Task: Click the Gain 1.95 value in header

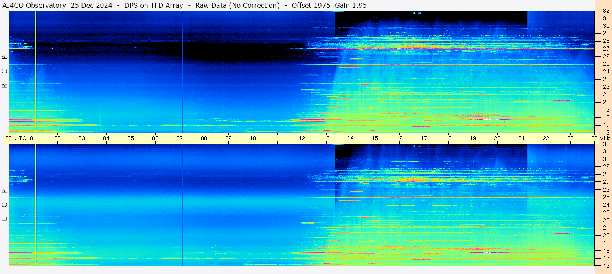Action: tap(351, 5)
